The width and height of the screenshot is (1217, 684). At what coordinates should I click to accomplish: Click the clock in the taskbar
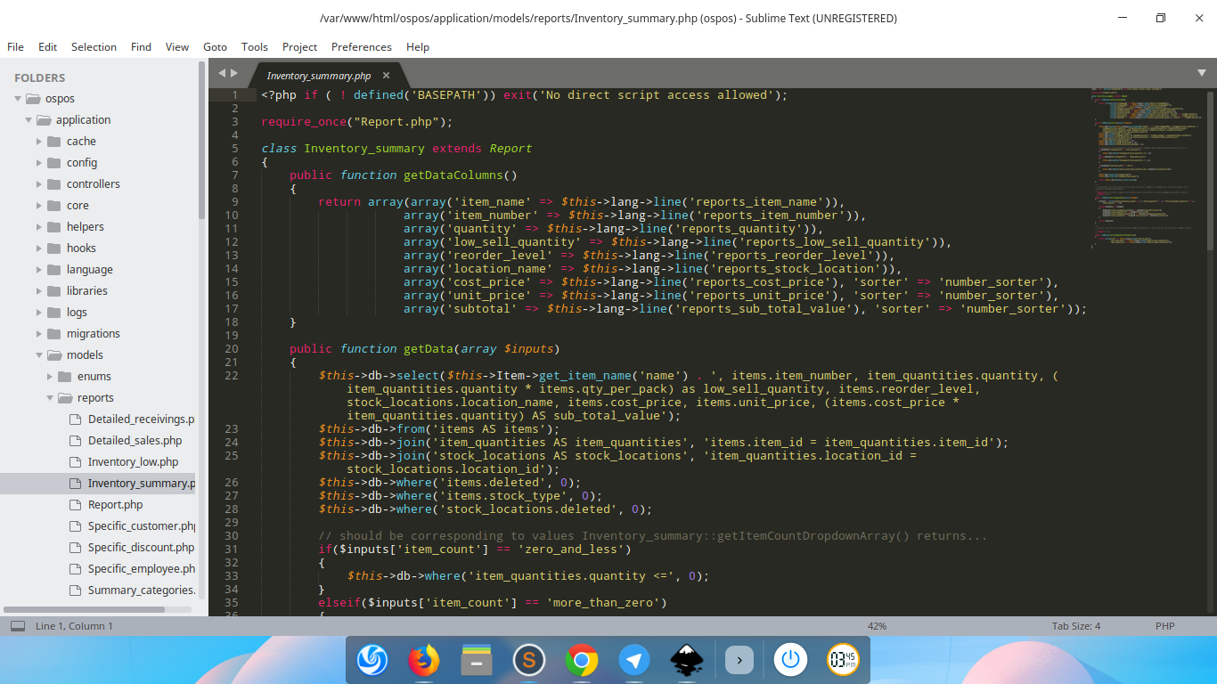(842, 660)
